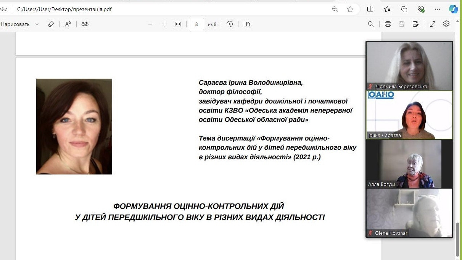Open Edge split screen view
The height and width of the screenshot is (260, 462).
coord(370,9)
